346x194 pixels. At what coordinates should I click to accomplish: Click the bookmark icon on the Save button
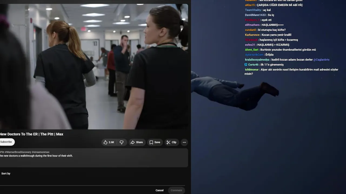click(151, 142)
